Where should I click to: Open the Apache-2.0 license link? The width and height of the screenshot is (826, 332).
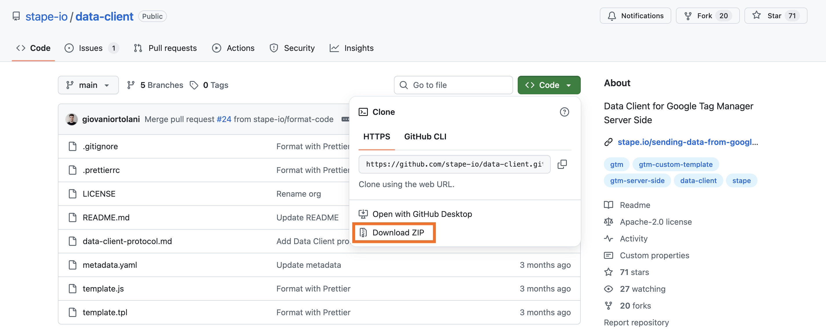click(655, 222)
